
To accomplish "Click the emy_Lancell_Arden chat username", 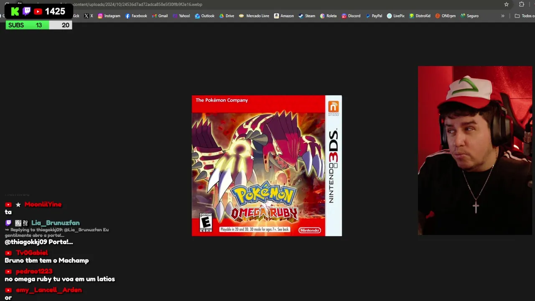I will pyautogui.click(x=49, y=290).
